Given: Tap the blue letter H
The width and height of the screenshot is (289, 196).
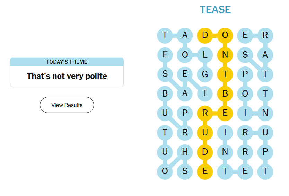Looking at the screenshot, I should pyautogui.click(x=185, y=152).
